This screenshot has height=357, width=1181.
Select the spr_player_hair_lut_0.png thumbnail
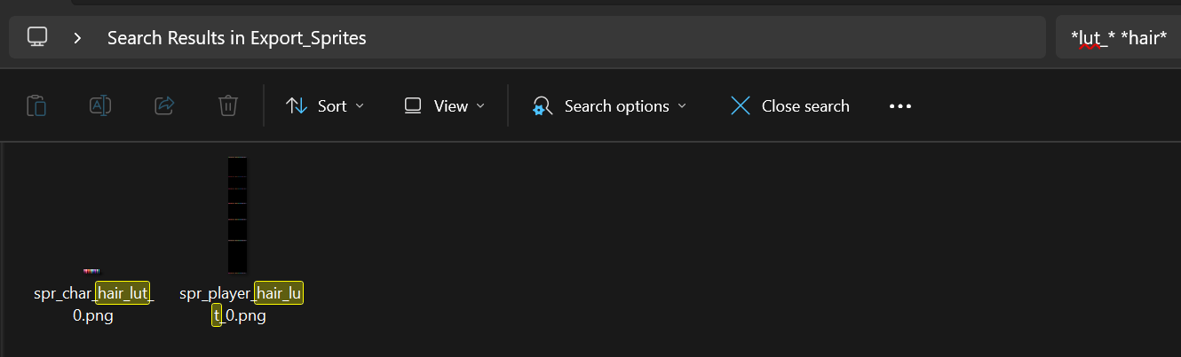coord(237,215)
